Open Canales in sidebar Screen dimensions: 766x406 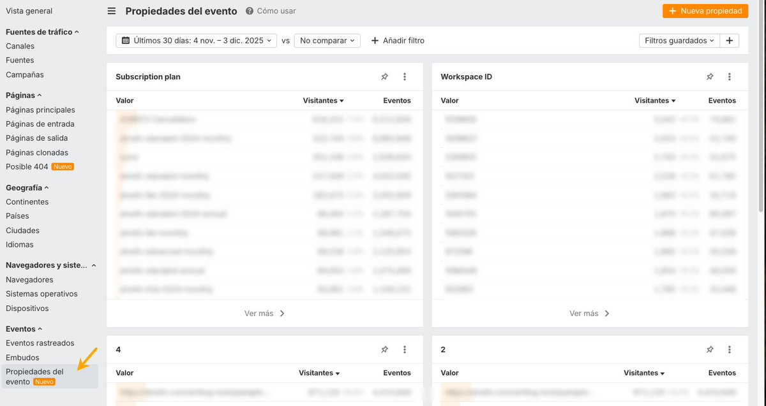pos(20,46)
